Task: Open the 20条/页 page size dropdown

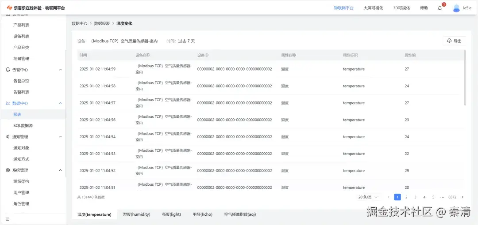Action: tap(369, 197)
